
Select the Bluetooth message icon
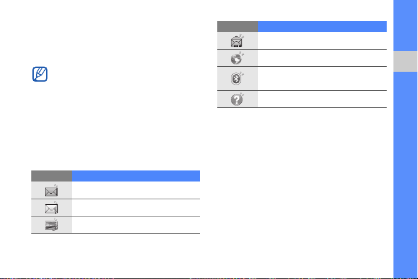237,78
